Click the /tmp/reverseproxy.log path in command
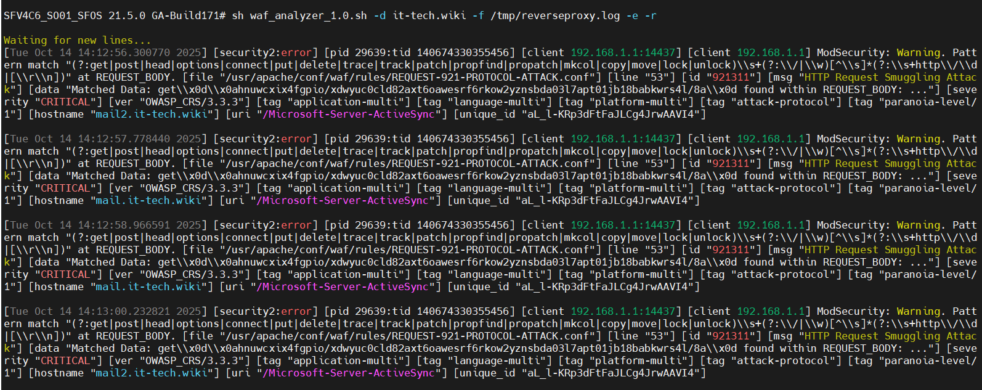Image resolution: width=982 pixels, height=390 pixels. (555, 16)
